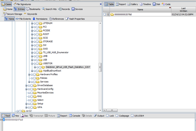Expand the SCSI folder node

tap(32, 38)
